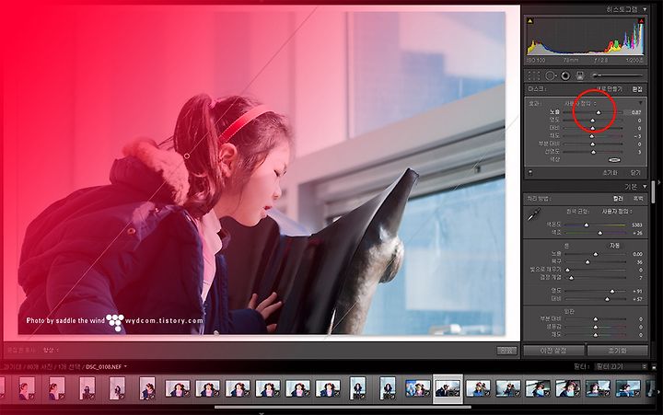The image size is (663, 415).
Task: Adjust the 색조 (Tint) slider
Action: click(x=600, y=233)
